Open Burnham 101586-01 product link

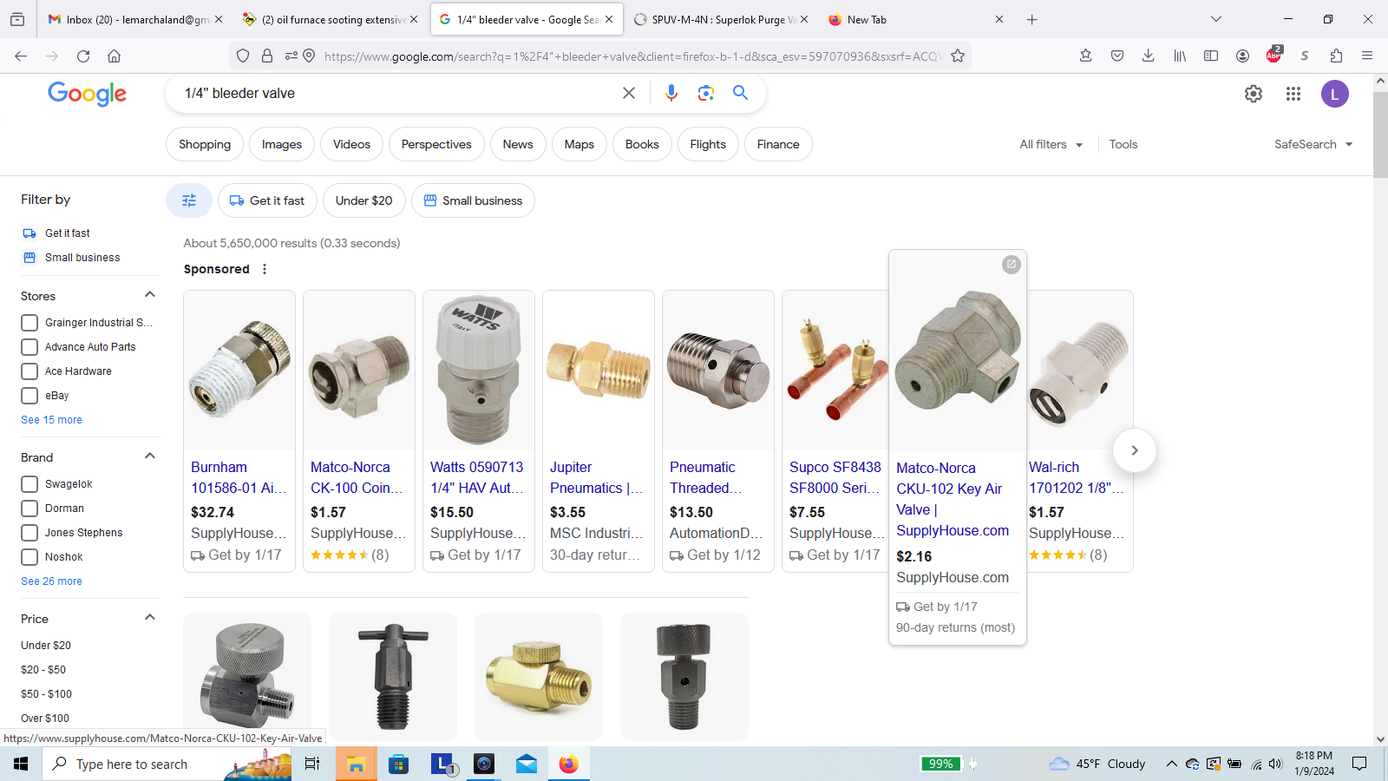click(x=238, y=477)
